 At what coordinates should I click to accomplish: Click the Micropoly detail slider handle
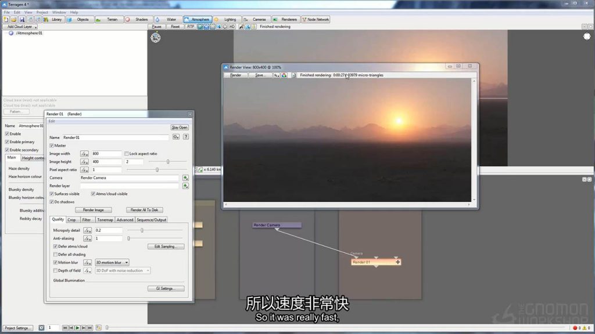pos(142,230)
